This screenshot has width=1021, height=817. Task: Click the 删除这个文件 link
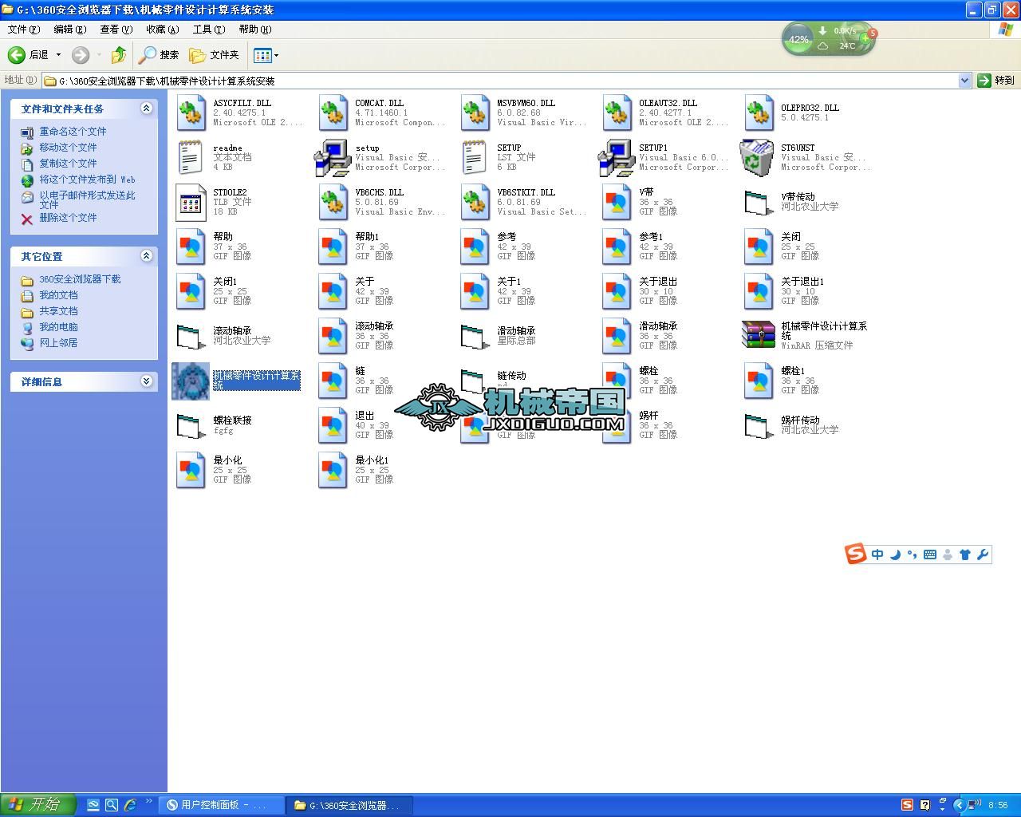68,218
